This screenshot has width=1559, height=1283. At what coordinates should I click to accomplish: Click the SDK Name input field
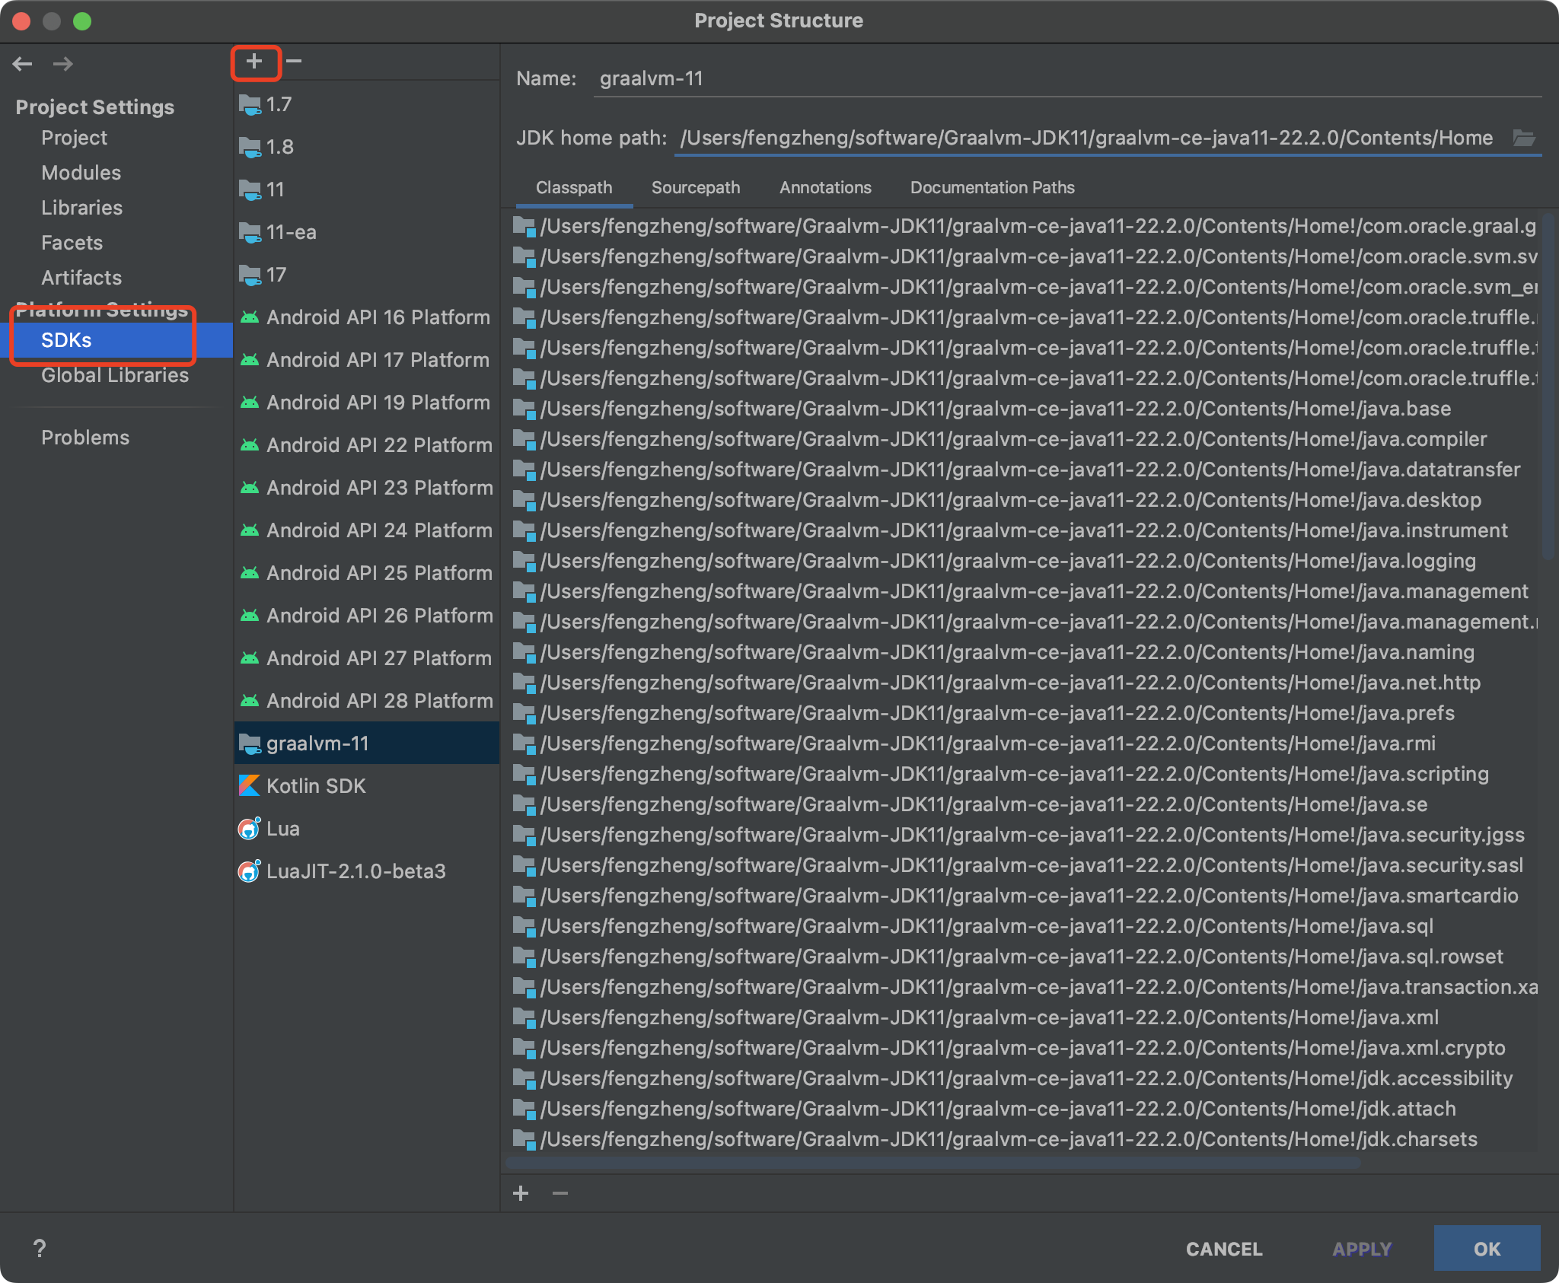click(1066, 79)
